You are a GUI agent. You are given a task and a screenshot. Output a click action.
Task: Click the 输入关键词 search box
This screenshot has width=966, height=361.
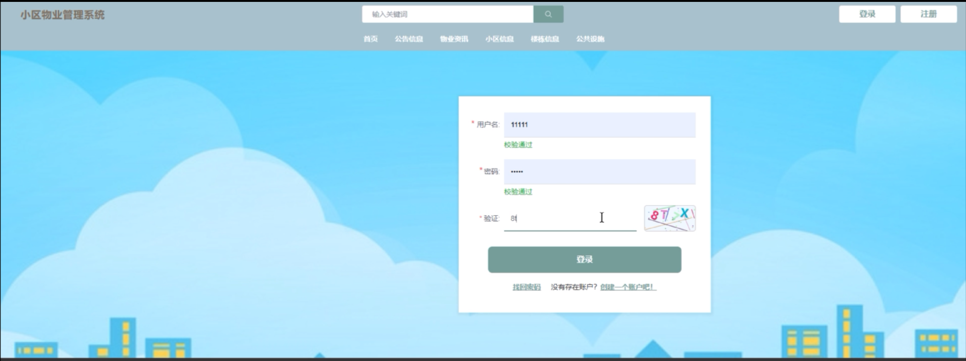(445, 14)
